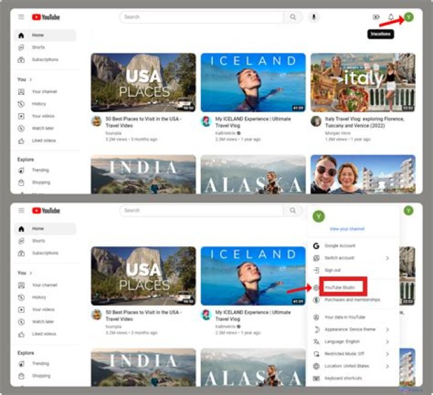Image resolution: width=433 pixels, height=395 pixels.
Task: Open the Alaska thumbnail in the screenshot with Italy video
Action: coord(253,175)
